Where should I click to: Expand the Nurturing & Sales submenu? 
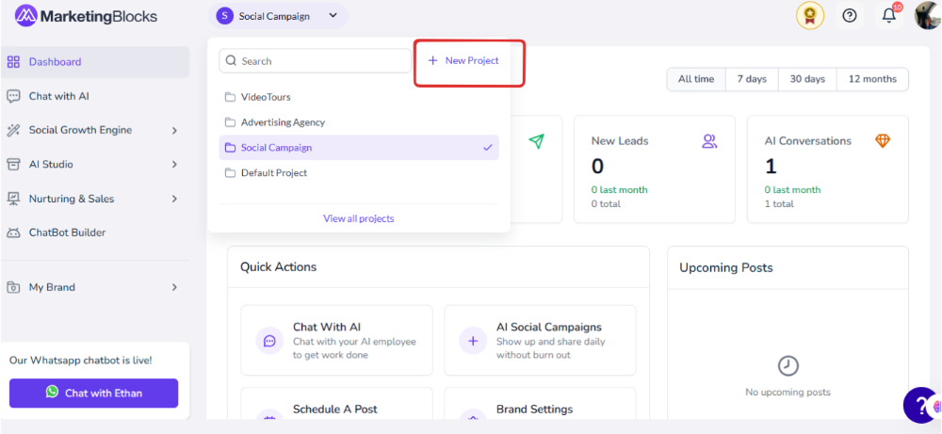(175, 199)
